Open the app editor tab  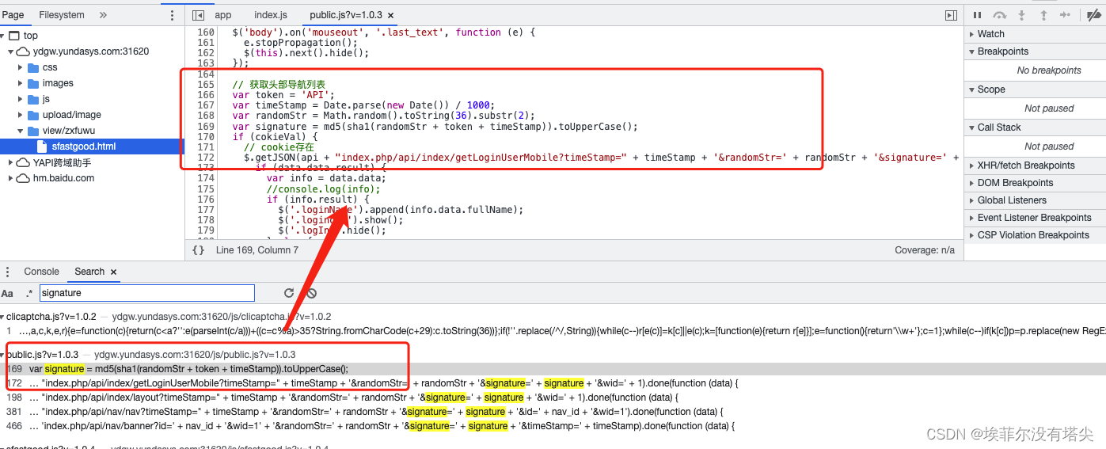pos(223,15)
